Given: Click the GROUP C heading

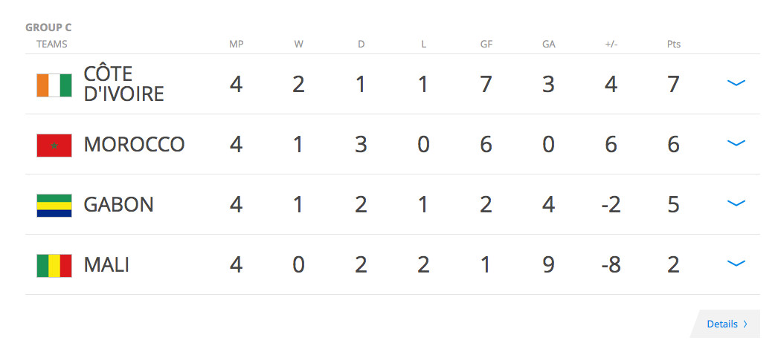Looking at the screenshot, I should click(48, 27).
